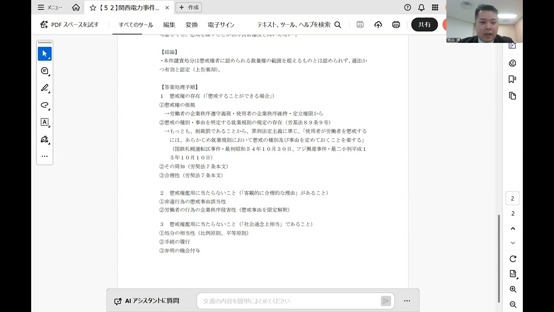Screen dimensions: 554x312
Task: Open the notifications bell
Action: point(421,7)
